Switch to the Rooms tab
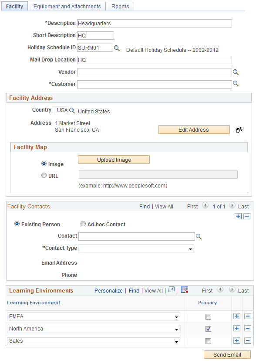Screen dimensions: 256x361 click(120, 6)
